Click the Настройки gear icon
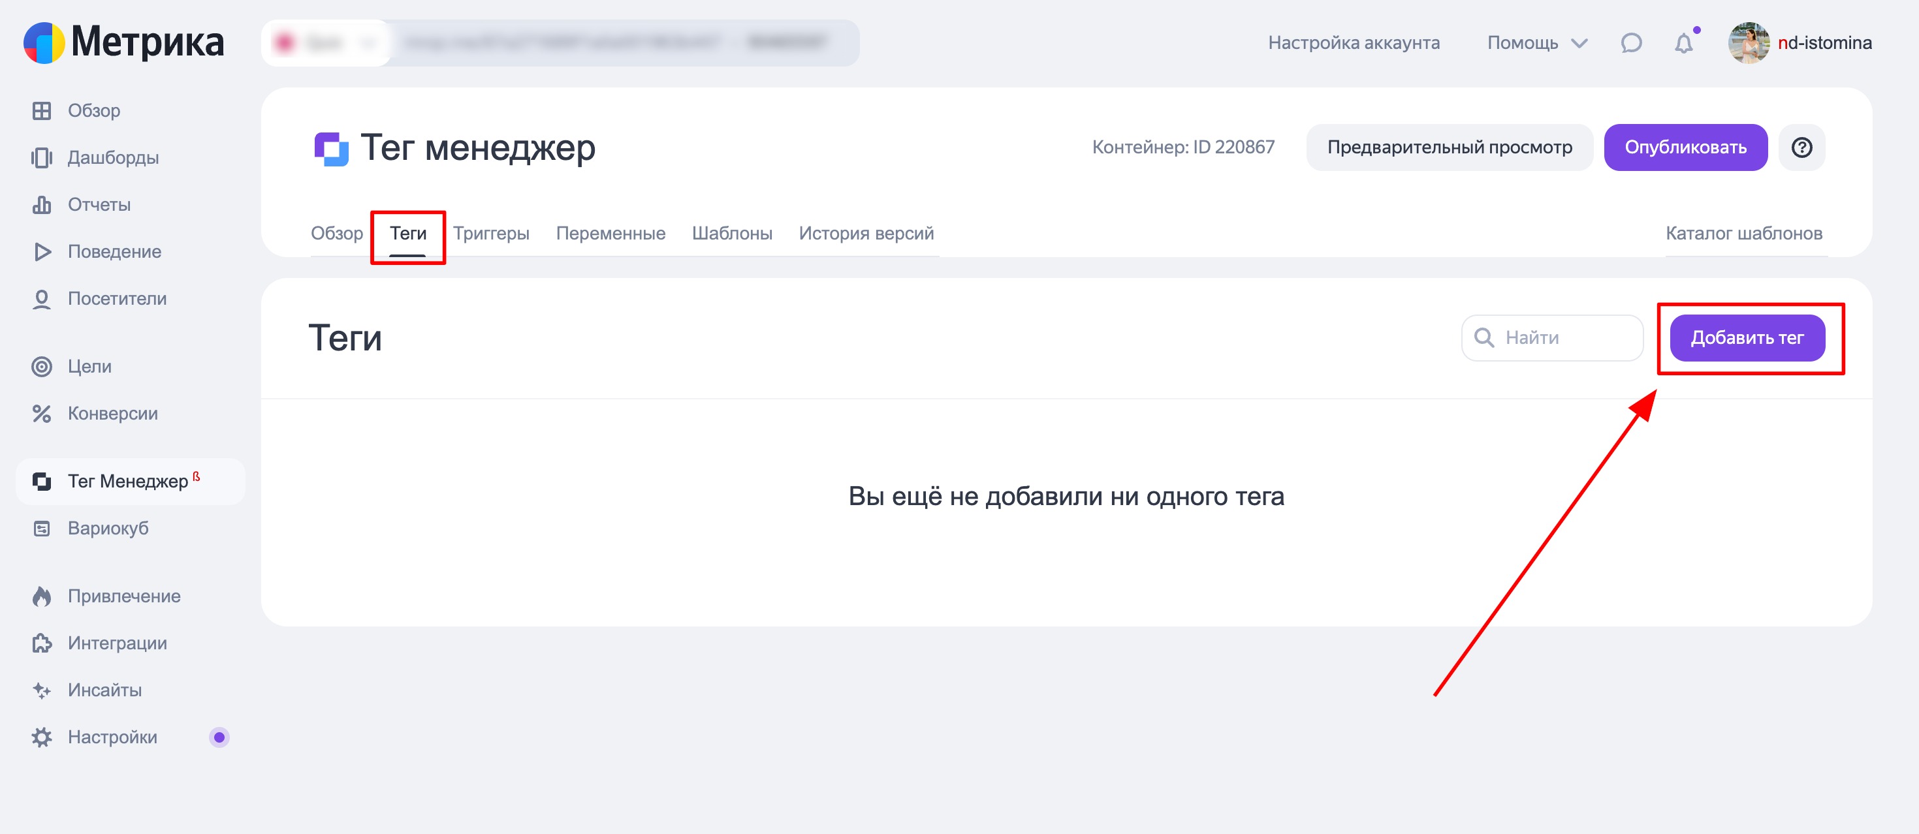 [x=42, y=737]
